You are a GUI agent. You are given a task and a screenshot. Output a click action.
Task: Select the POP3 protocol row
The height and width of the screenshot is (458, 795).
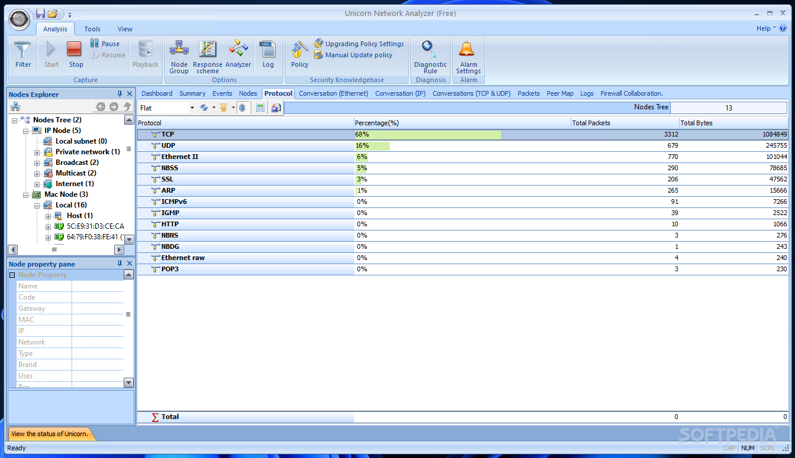(463, 269)
